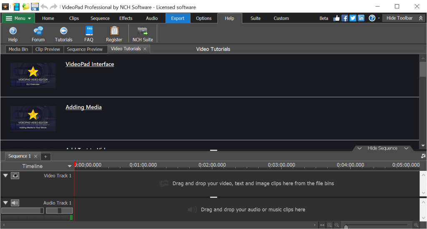Click the open project folder icon
The height and width of the screenshot is (229, 427).
point(25,7)
